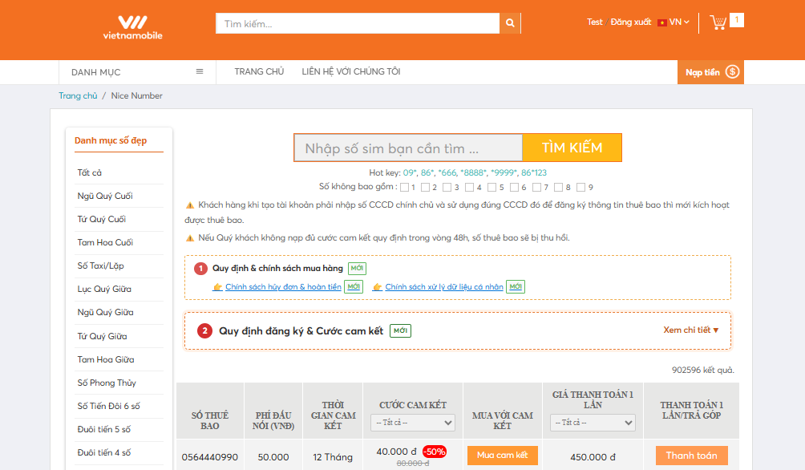Screen dimensions: 805x470
Task: Open the Giá thanh toán 1 lần dropdown
Action: (593, 423)
